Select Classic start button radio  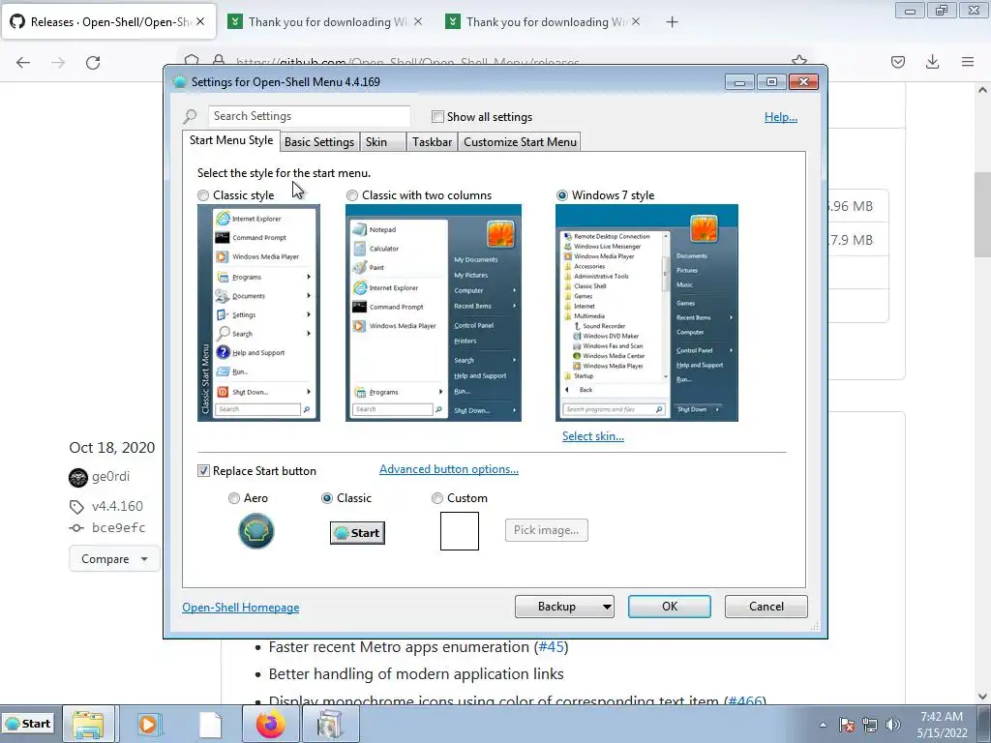[x=327, y=498]
